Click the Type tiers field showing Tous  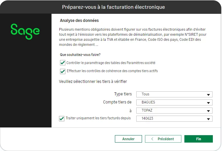click(x=171, y=94)
